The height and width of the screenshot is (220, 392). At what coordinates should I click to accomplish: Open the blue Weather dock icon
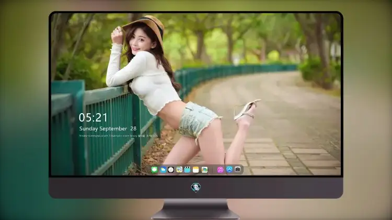point(163,170)
